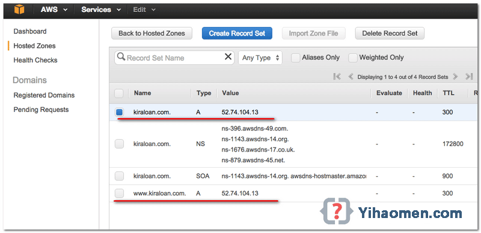Open the Services dropdown menu
This screenshot has width=481, height=233.
[101, 10]
